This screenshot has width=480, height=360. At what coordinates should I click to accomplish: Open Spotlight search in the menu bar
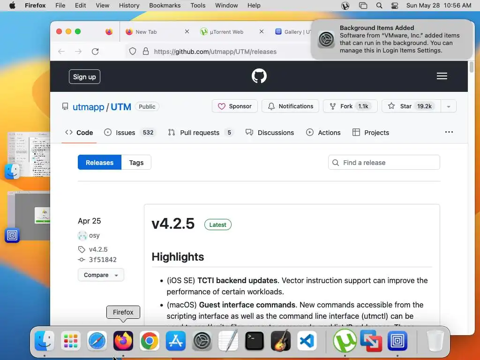[379, 6]
